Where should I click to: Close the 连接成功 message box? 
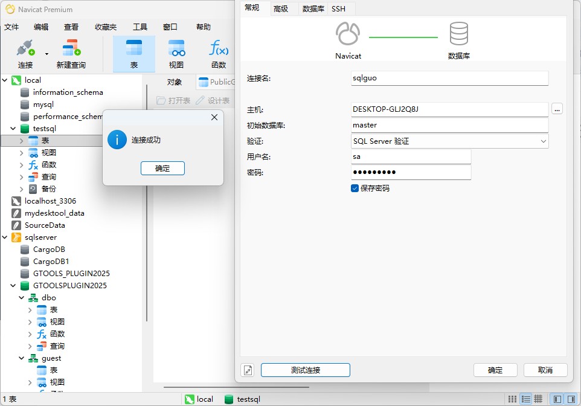click(x=214, y=117)
